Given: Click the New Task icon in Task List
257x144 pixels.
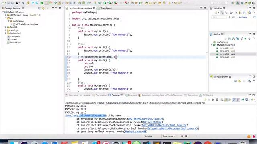Looking at the screenshot, I should [216, 12].
